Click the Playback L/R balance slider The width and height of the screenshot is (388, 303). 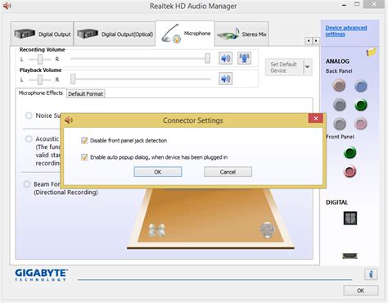[x=40, y=79]
